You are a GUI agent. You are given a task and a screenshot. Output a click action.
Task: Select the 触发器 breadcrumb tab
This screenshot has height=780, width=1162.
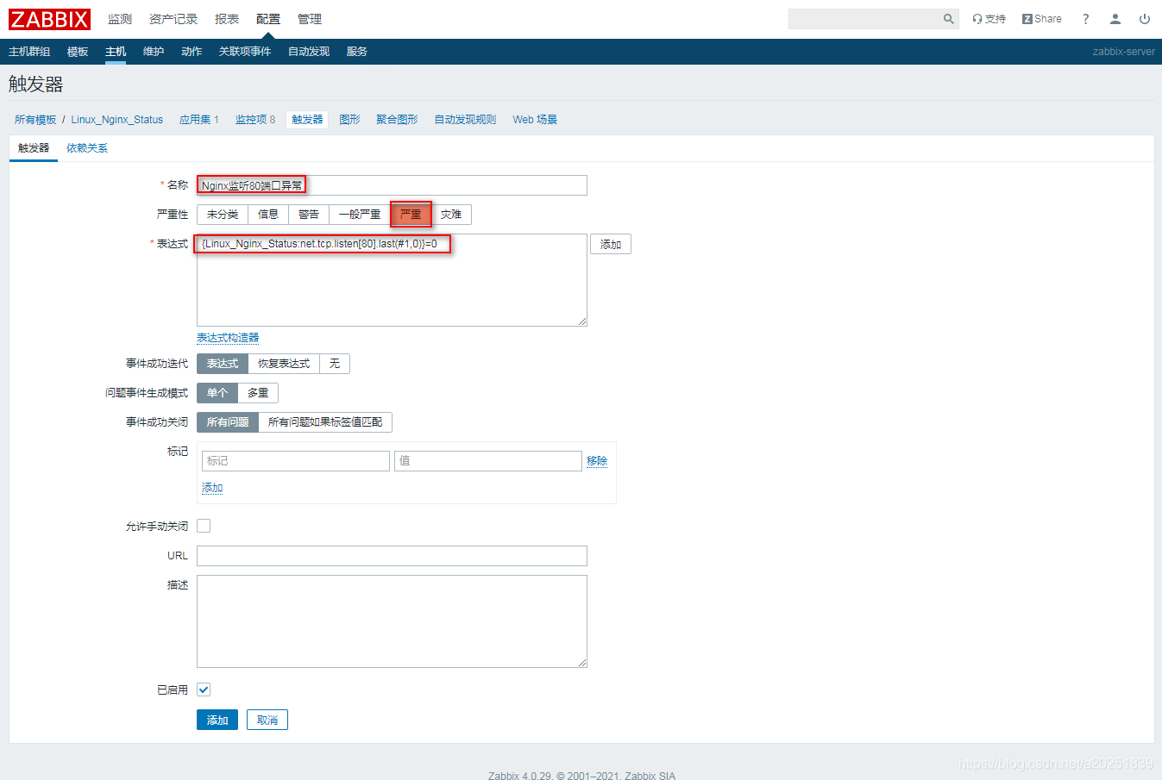pyautogui.click(x=307, y=120)
